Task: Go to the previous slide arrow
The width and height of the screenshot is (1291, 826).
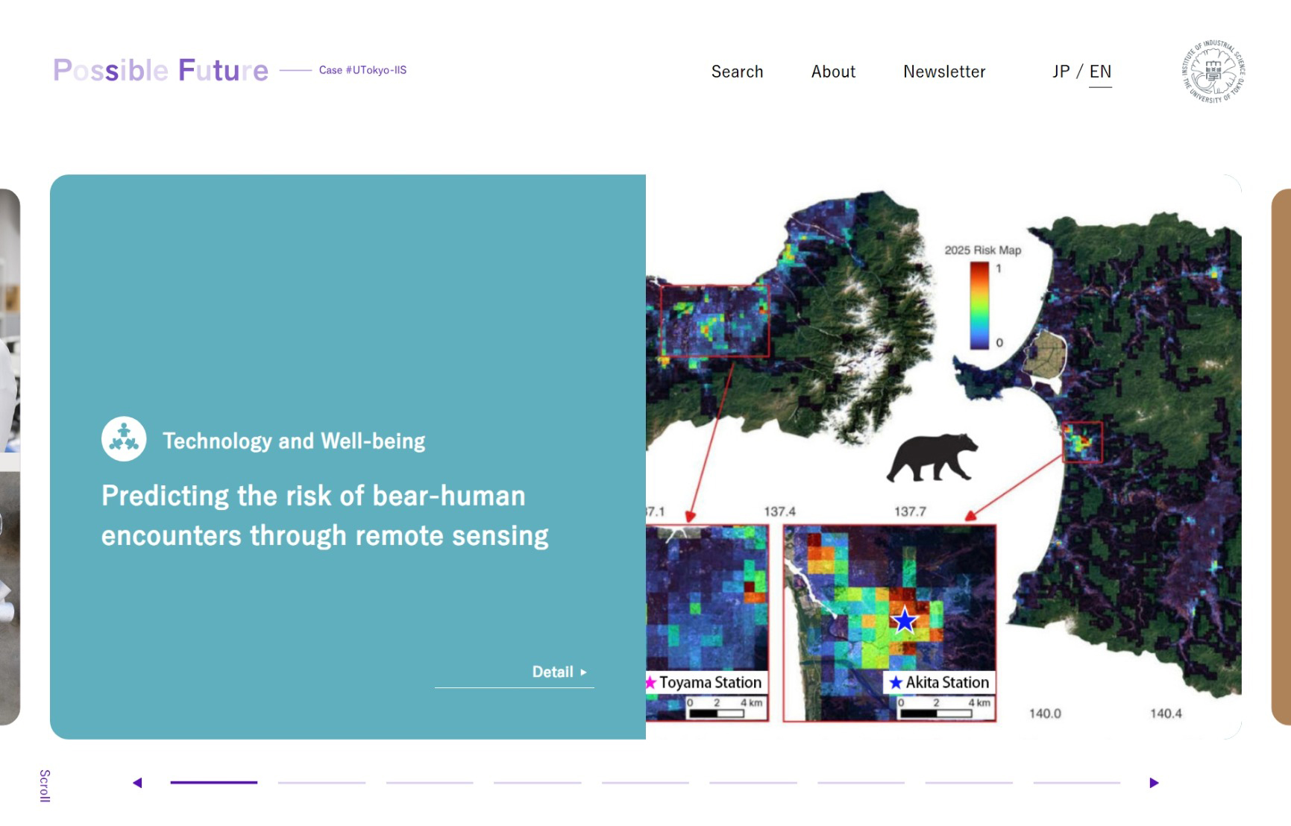Action: click(137, 783)
